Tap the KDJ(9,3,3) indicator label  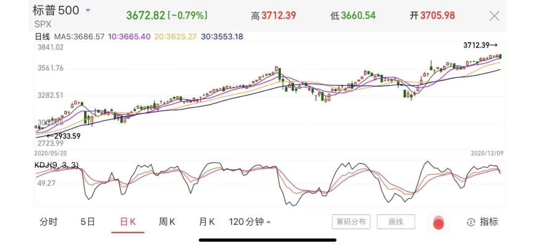[56, 165]
